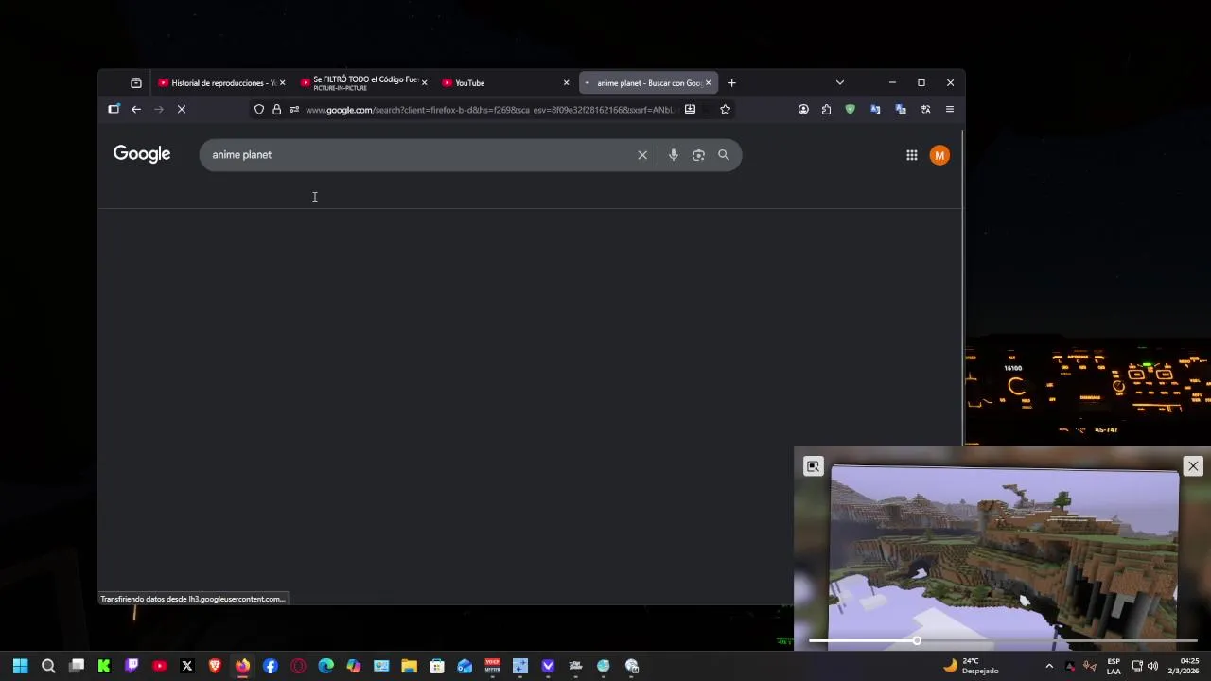The height and width of the screenshot is (681, 1211).
Task: Open the extensions puzzle icon
Action: (x=826, y=110)
